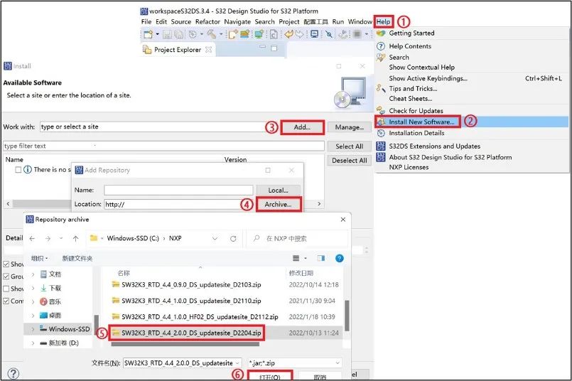572x381 pixels.
Task: Open the dropdown arrow next to New icon
Action: pos(157,34)
